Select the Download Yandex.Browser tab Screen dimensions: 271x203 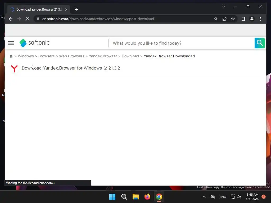[38, 10]
